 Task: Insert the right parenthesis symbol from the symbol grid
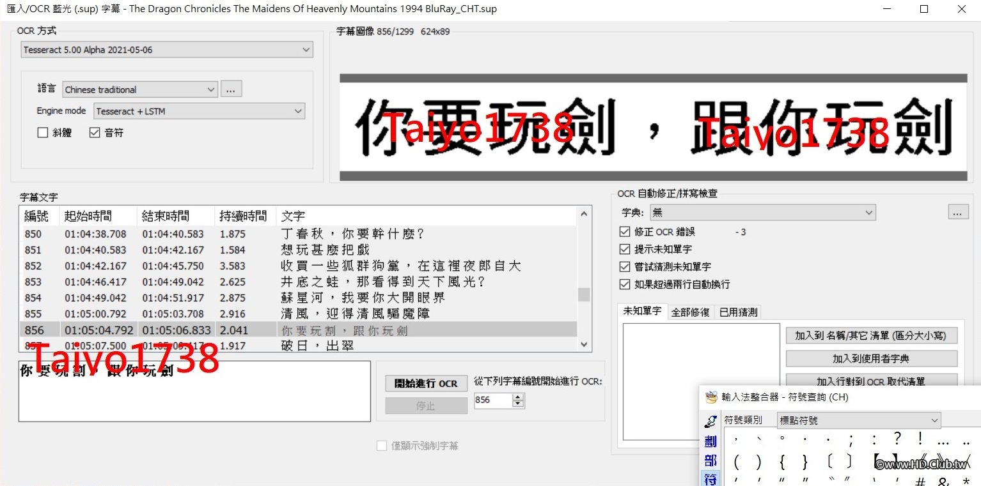(758, 461)
